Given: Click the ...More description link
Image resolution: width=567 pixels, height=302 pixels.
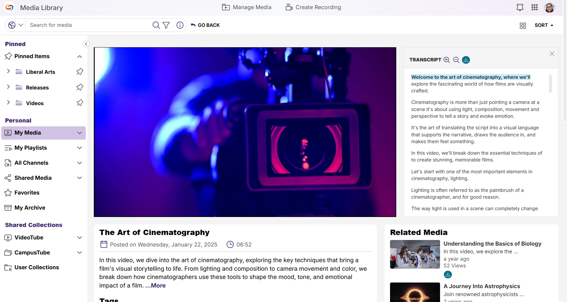Looking at the screenshot, I should point(155,286).
